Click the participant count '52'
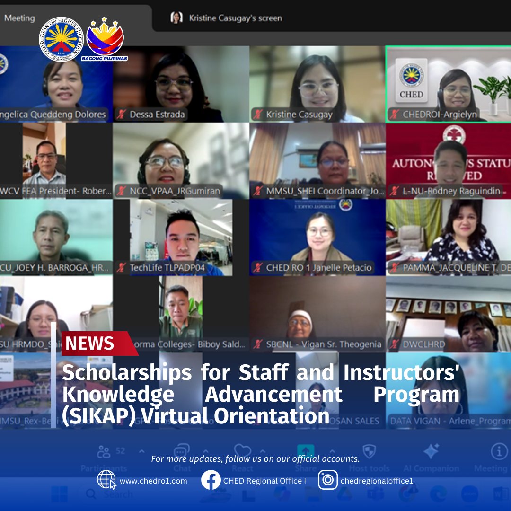The width and height of the screenshot is (511, 511). (120, 451)
